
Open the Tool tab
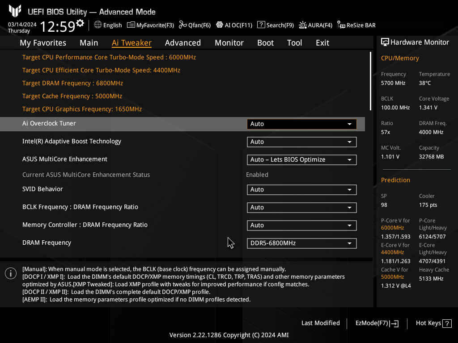point(294,43)
